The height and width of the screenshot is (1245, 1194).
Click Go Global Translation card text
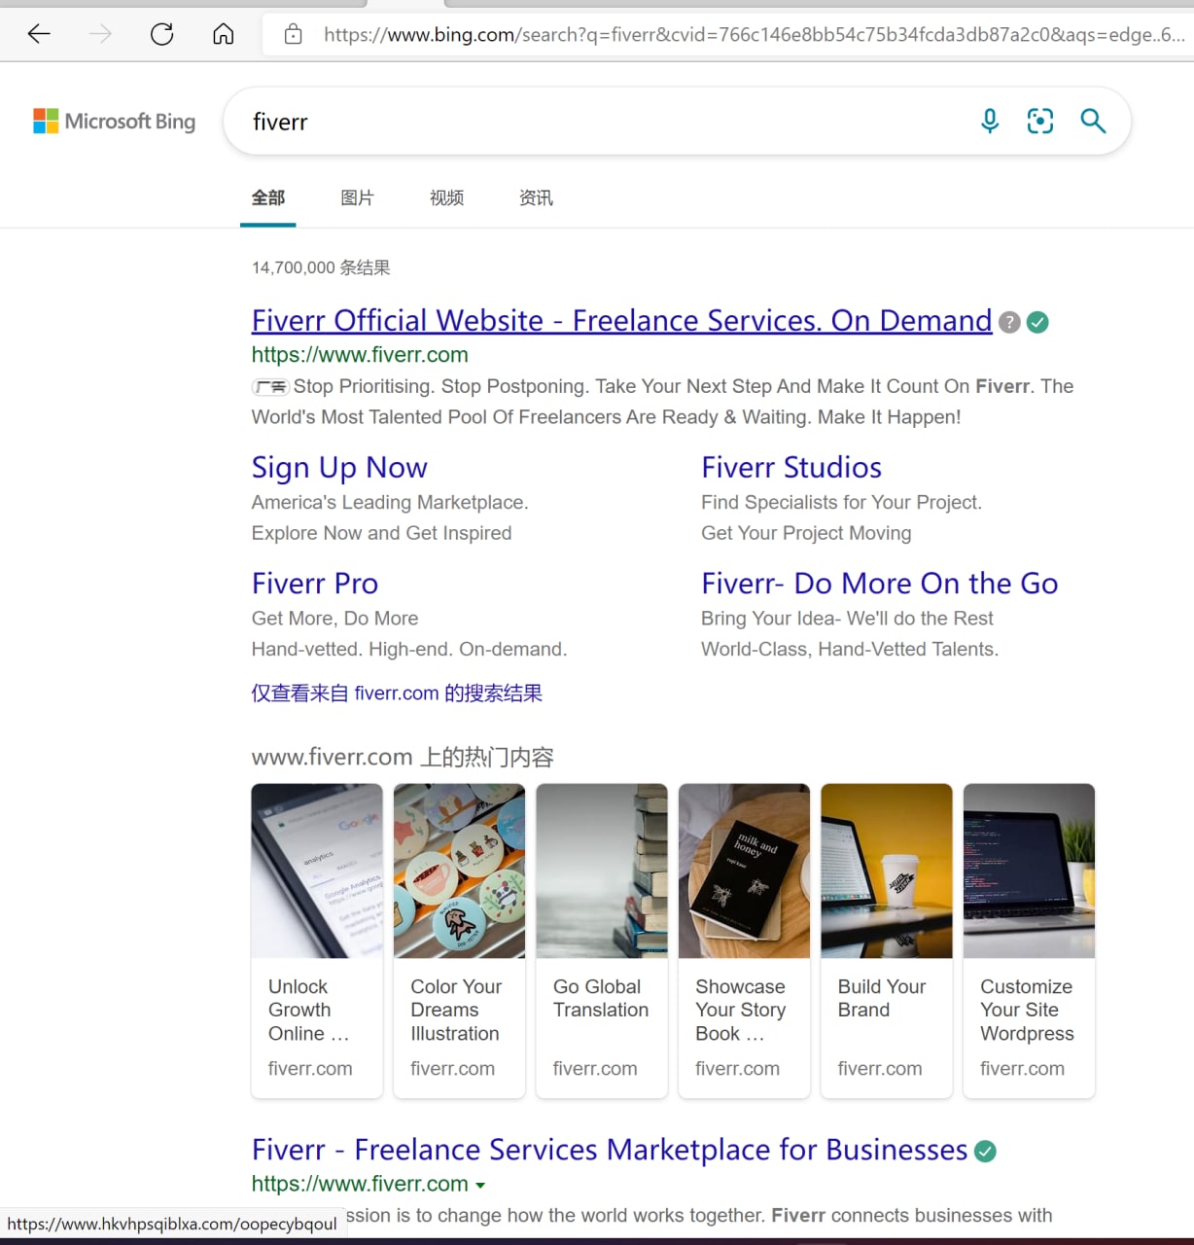[601, 998]
